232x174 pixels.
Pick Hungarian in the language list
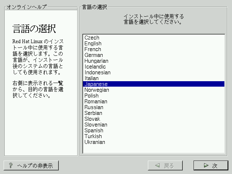(x=96, y=61)
